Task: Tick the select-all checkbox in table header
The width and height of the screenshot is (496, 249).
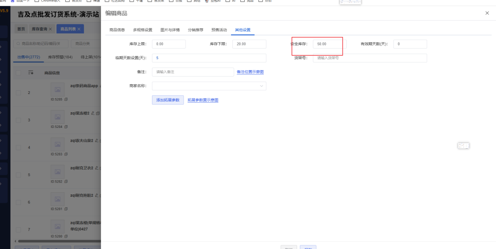Action: click(18, 72)
